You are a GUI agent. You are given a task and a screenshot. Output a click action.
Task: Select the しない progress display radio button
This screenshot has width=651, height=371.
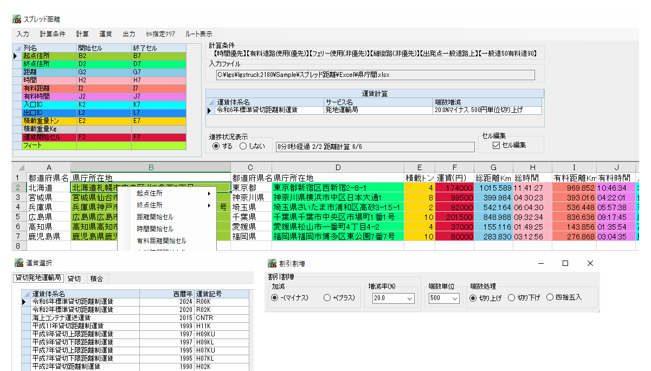coord(243,146)
